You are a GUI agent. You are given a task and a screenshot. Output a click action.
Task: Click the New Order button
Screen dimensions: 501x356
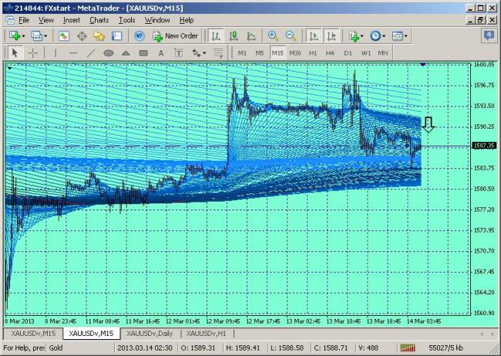coord(176,35)
